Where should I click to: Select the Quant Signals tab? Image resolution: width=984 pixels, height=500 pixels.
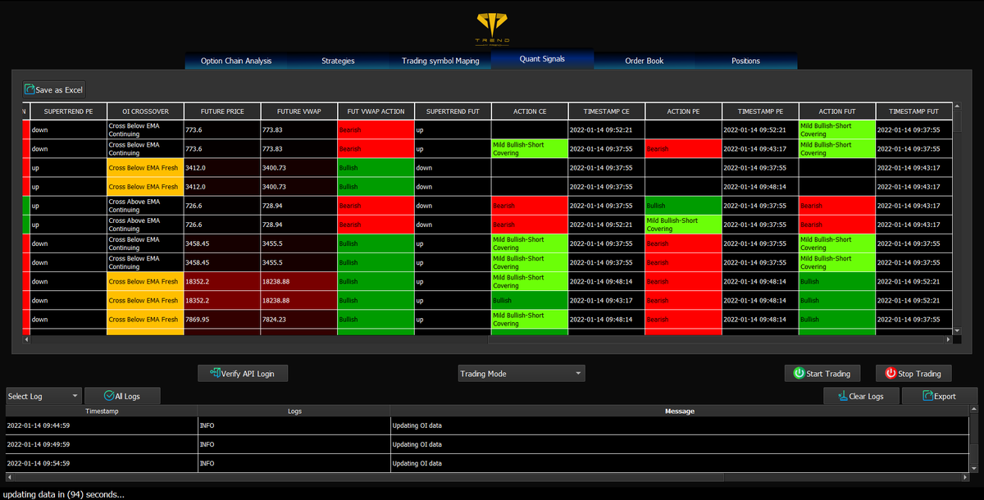[x=542, y=60]
